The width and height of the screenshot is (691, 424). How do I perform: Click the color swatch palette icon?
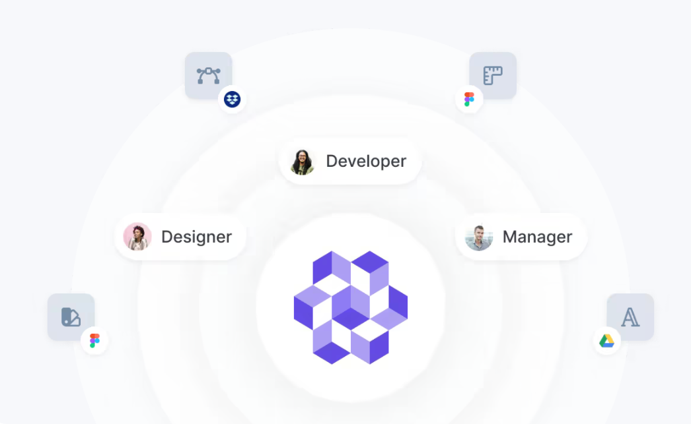tap(71, 317)
